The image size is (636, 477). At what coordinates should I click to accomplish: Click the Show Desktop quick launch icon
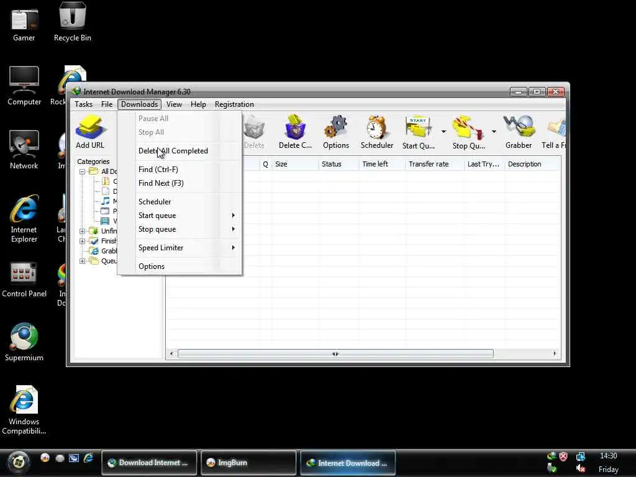coord(74,458)
